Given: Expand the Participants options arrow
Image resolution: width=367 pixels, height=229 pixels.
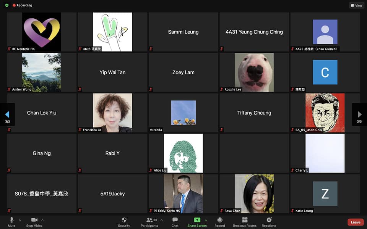Looking at the screenshot, I should (x=161, y=220).
